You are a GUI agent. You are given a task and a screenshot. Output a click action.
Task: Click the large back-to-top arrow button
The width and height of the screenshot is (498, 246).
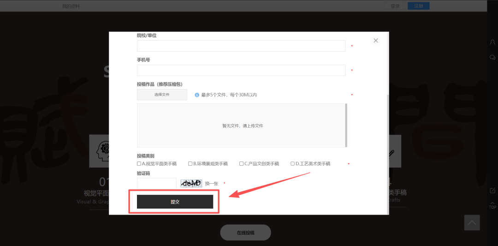click(x=472, y=222)
